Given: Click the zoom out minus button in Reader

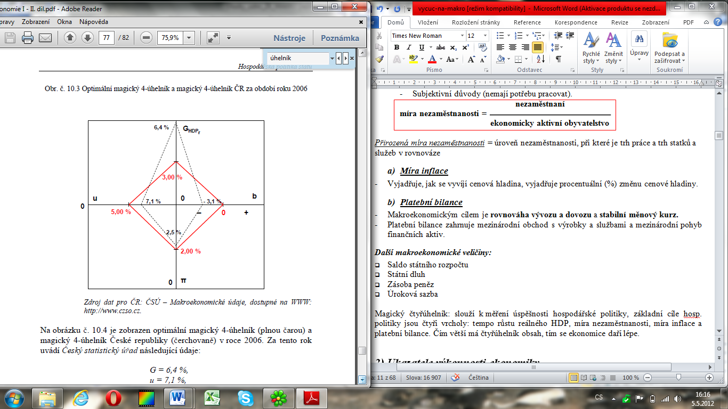Looking at the screenshot, I should [x=147, y=38].
